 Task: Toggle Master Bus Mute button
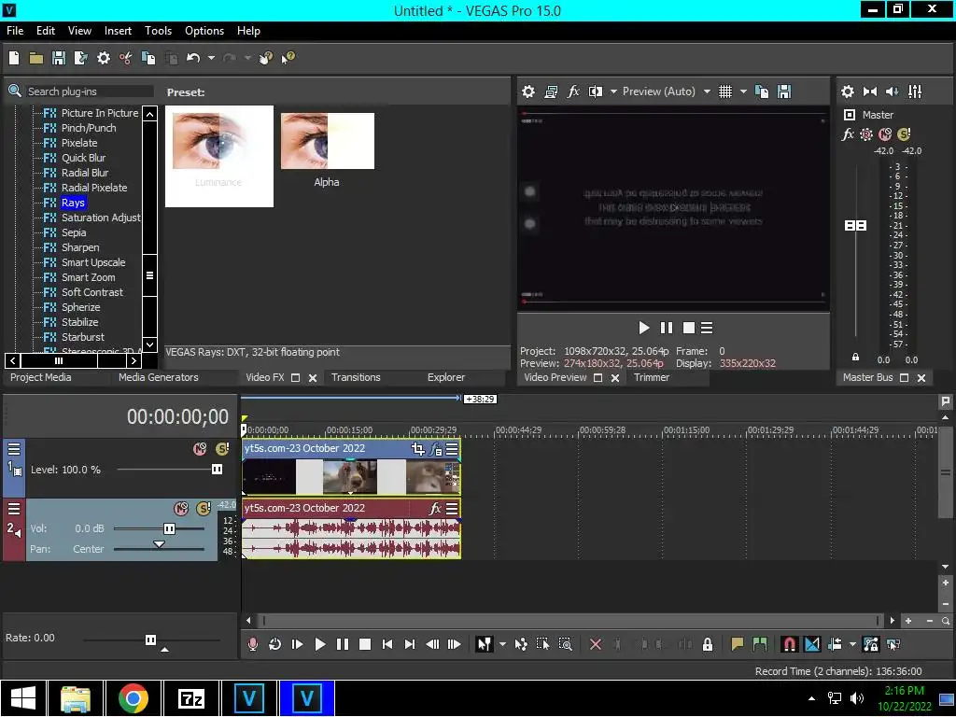(x=885, y=134)
